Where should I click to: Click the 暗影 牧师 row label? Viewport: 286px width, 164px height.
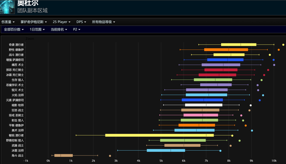click(x=17, y=105)
